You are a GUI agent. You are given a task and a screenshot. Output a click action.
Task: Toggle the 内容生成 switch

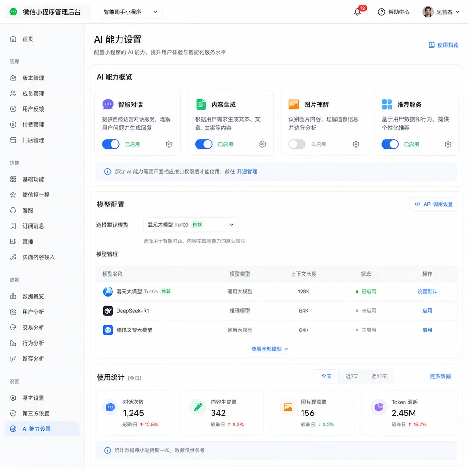pyautogui.click(x=203, y=144)
